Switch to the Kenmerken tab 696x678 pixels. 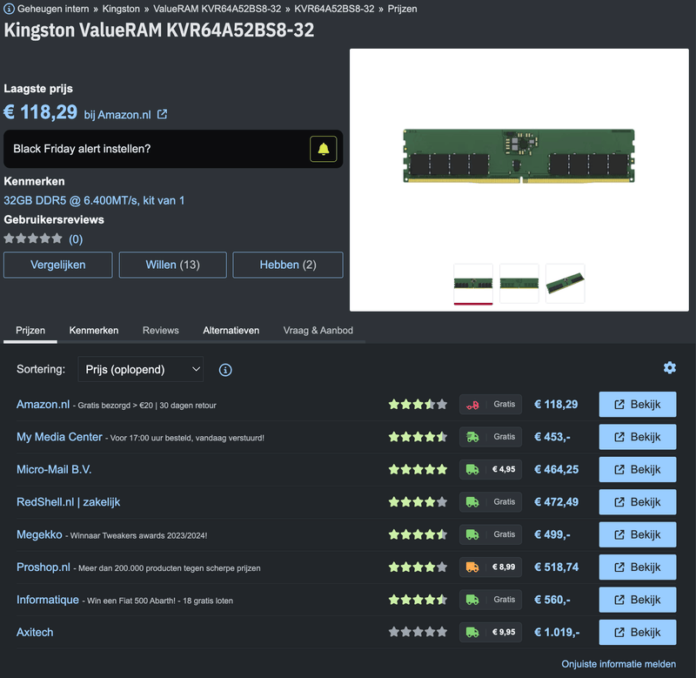(x=94, y=331)
